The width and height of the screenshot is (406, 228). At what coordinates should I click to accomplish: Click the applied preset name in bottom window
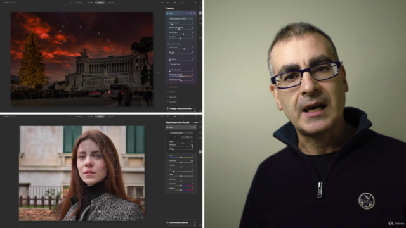pos(179,222)
